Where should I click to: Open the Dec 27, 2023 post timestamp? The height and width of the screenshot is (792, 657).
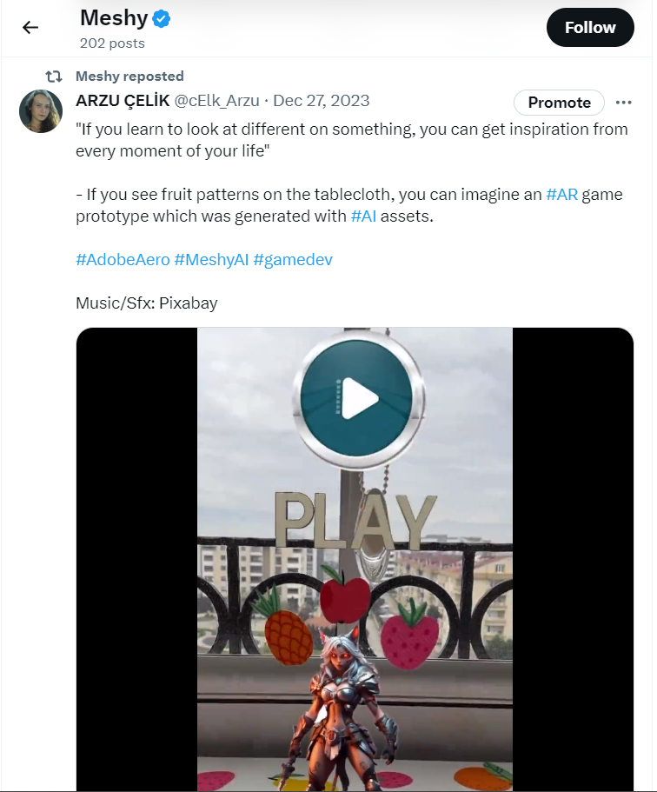(x=322, y=101)
